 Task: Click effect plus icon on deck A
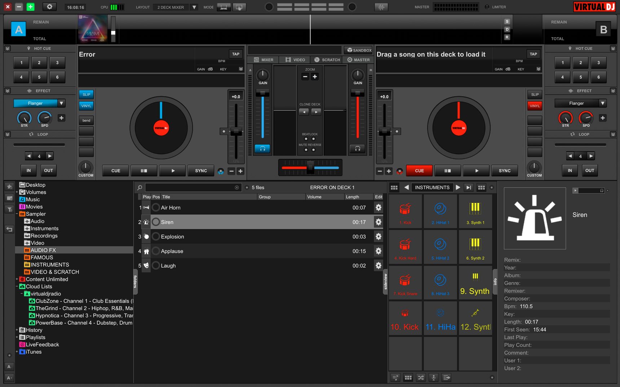coord(61,118)
